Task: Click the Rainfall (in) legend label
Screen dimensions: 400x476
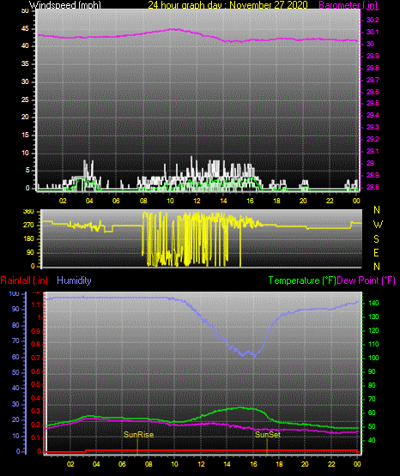Action: click(x=24, y=280)
